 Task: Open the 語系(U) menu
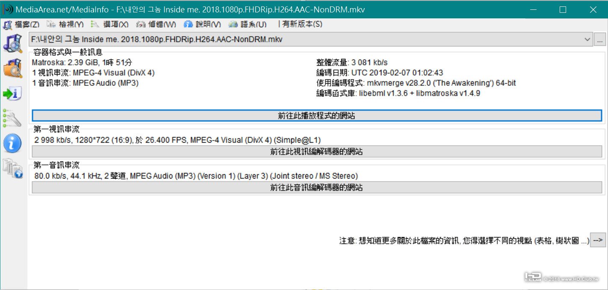click(x=247, y=24)
